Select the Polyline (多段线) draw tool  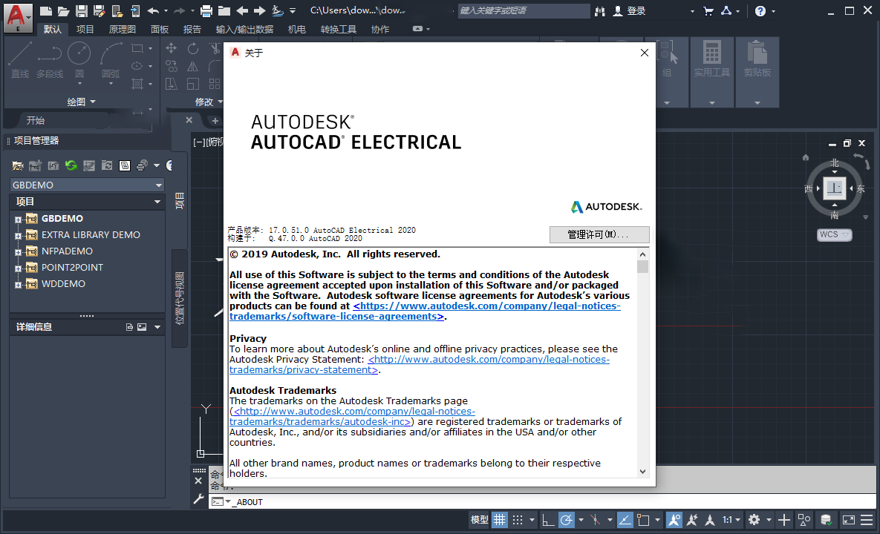(x=50, y=59)
